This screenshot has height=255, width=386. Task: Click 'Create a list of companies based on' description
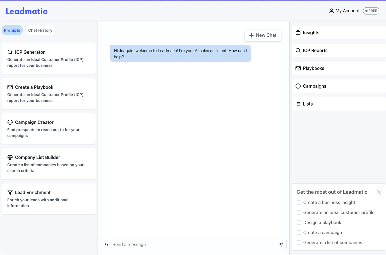[x=45, y=168]
